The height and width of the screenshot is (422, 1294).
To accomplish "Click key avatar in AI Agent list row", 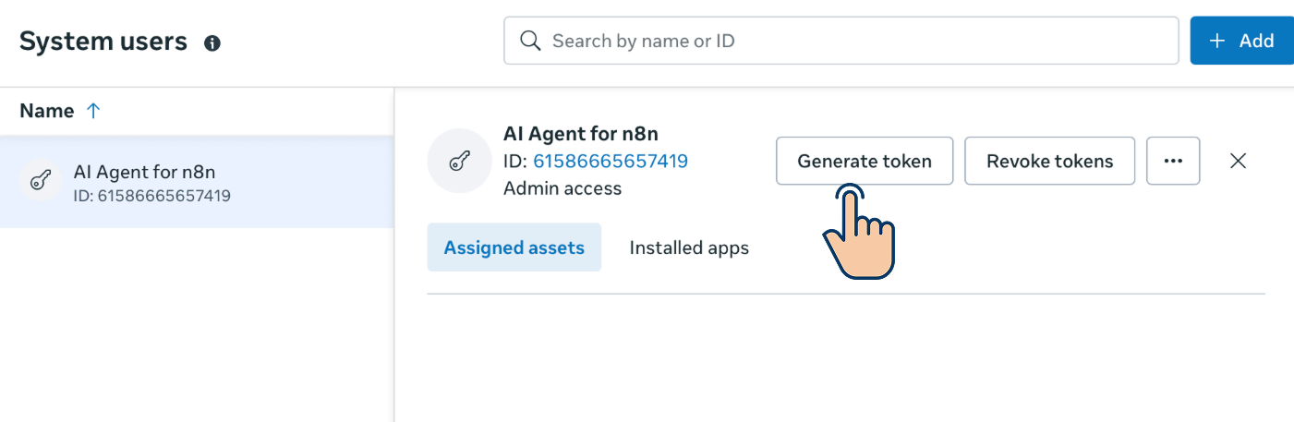I will (x=42, y=180).
